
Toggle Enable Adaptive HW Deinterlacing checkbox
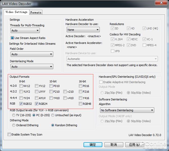pyautogui.click(x=101, y=82)
